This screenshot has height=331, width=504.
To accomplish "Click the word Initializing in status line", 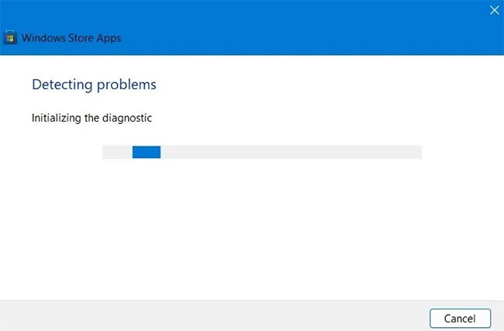I will coord(54,119).
